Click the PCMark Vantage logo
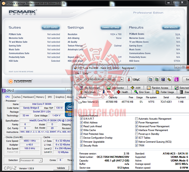This screenshot has width=189, height=172. tap(23, 12)
